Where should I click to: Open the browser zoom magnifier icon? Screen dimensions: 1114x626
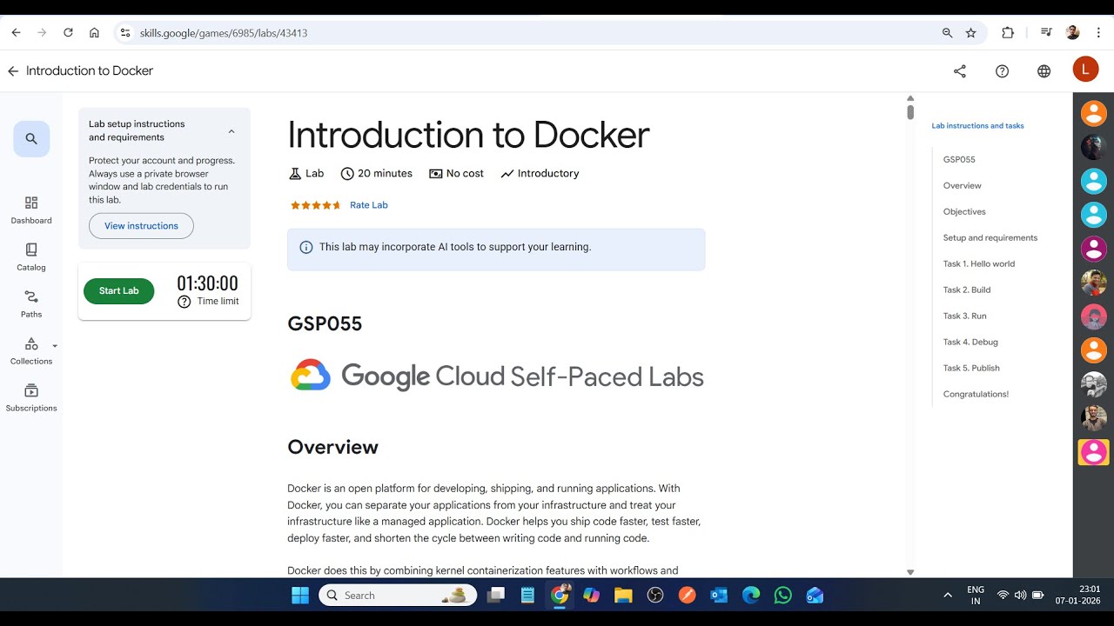(x=947, y=33)
